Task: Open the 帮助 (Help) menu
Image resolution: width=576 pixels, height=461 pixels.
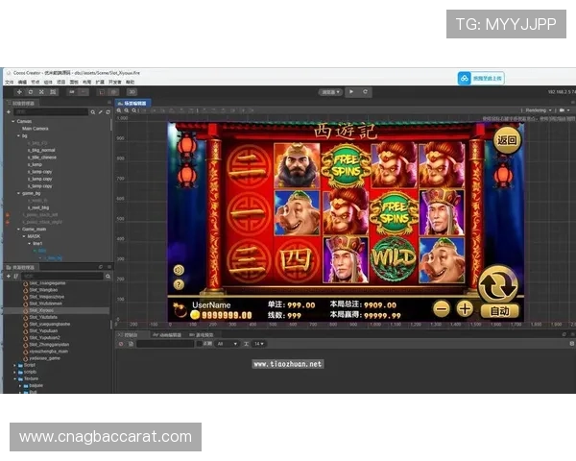Action: point(130,82)
